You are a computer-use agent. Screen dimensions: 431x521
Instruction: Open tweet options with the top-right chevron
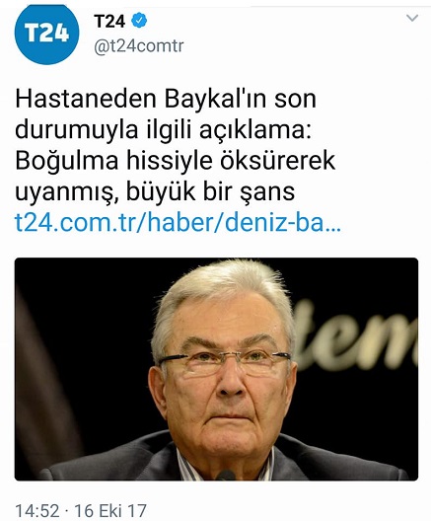[x=412, y=18]
